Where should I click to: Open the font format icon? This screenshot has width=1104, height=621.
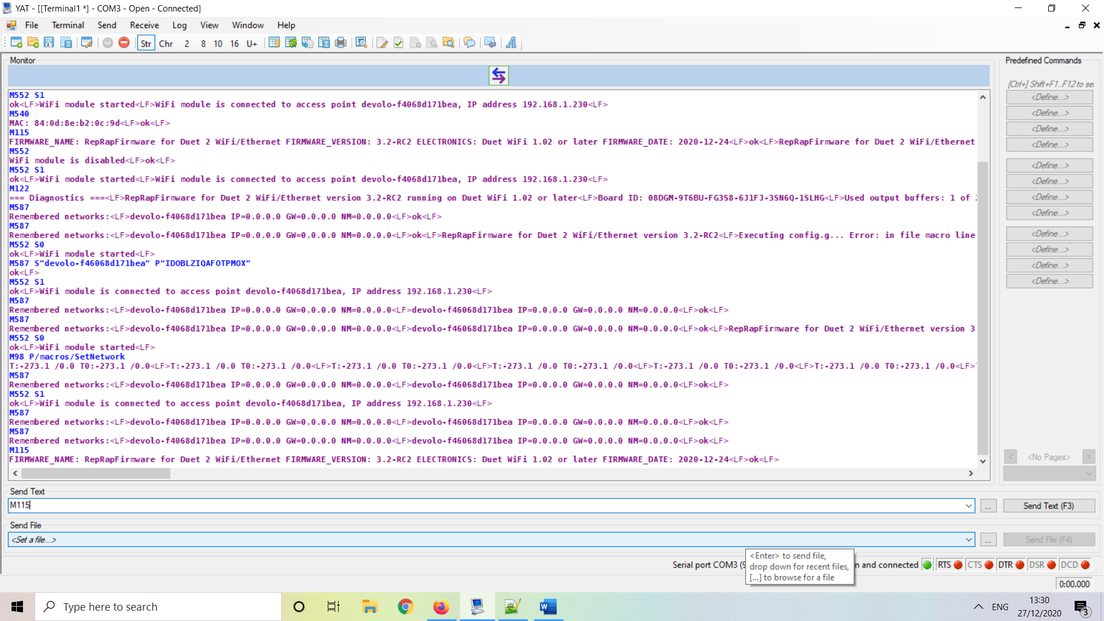click(511, 43)
